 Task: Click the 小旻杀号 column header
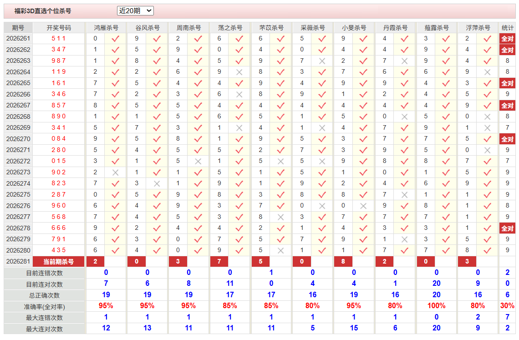(354, 28)
